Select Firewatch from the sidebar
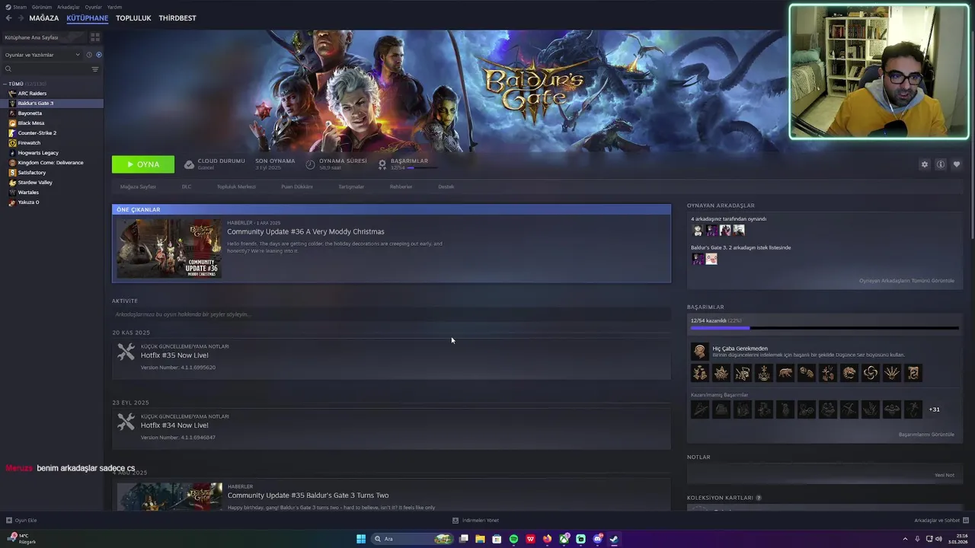975x548 pixels. (52, 142)
